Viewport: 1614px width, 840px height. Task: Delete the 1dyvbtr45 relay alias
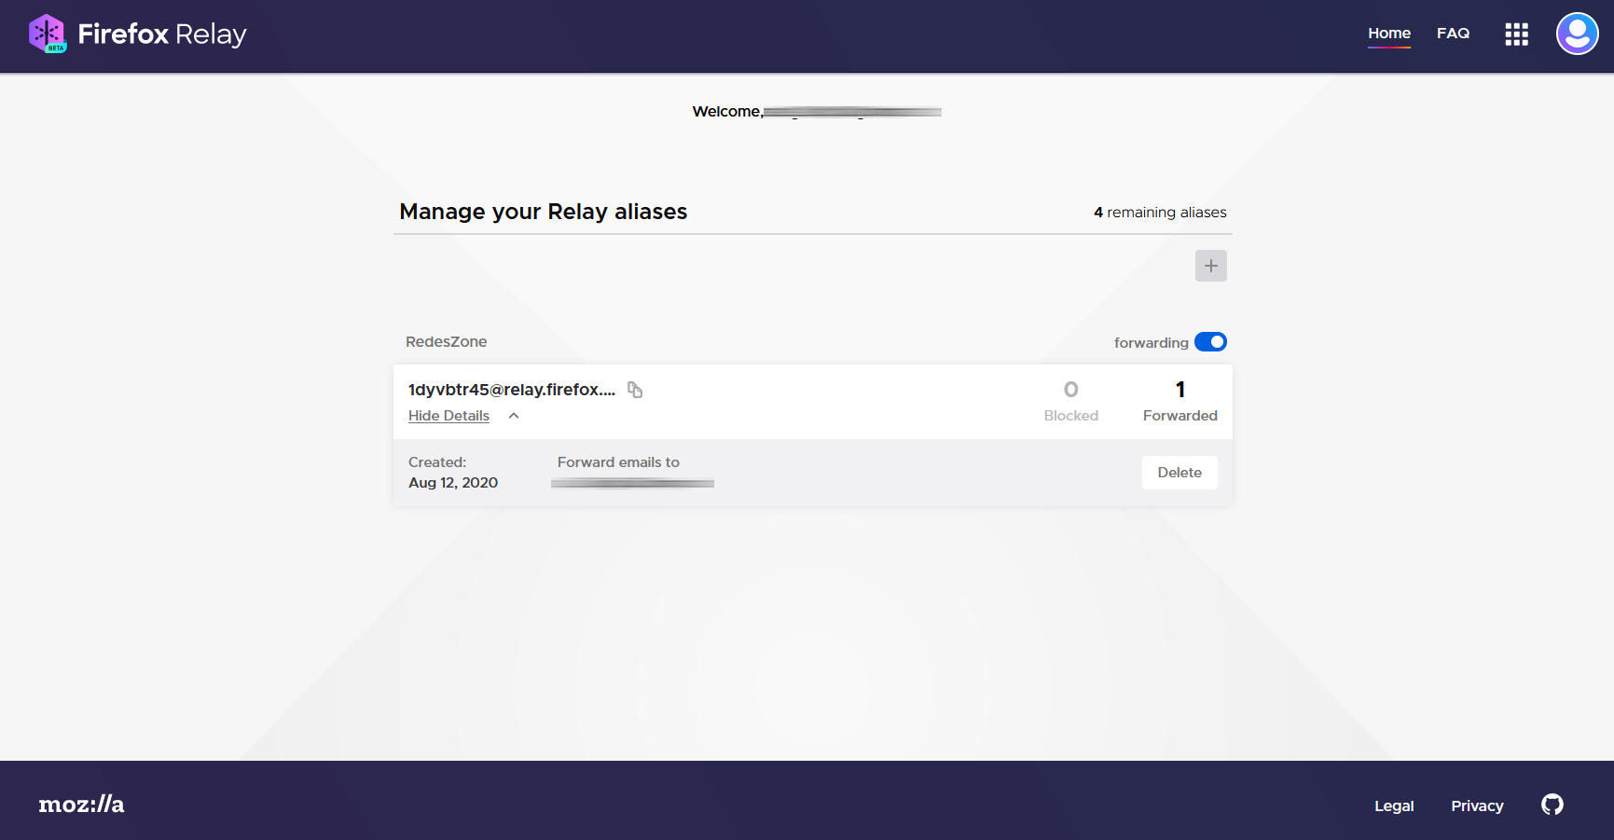[x=1179, y=473]
